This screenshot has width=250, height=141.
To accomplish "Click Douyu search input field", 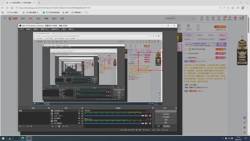I will click(x=178, y=18).
